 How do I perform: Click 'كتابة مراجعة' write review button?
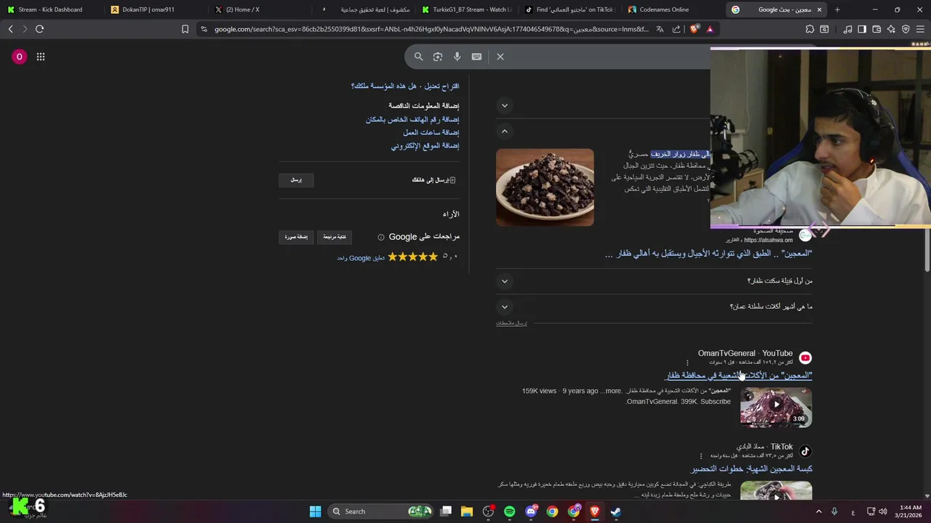(x=335, y=237)
